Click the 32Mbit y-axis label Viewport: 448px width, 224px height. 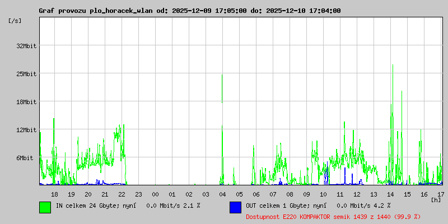(26, 46)
